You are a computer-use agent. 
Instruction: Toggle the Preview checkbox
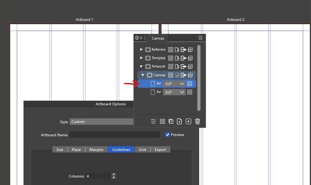coord(168,135)
